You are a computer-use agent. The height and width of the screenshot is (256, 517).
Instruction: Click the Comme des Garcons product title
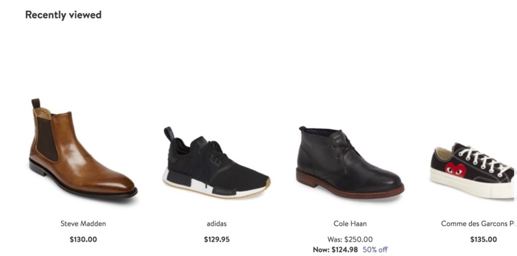(x=478, y=224)
